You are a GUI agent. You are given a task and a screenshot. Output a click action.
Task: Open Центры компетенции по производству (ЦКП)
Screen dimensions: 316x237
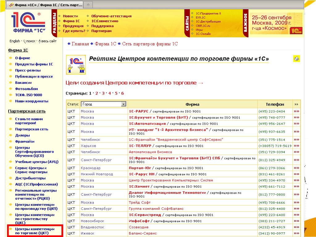tap(36, 206)
